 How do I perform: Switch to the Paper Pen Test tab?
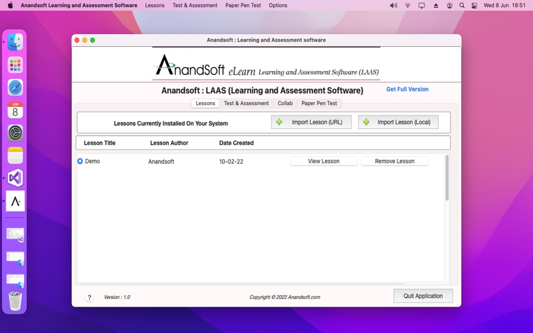coord(319,103)
